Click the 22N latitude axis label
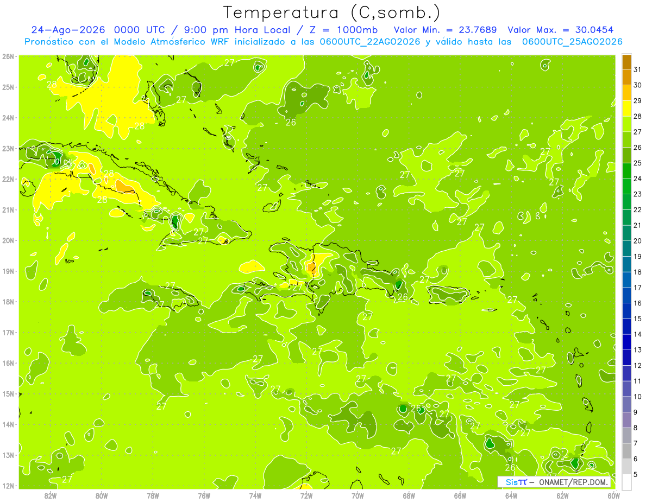 pyautogui.click(x=8, y=179)
